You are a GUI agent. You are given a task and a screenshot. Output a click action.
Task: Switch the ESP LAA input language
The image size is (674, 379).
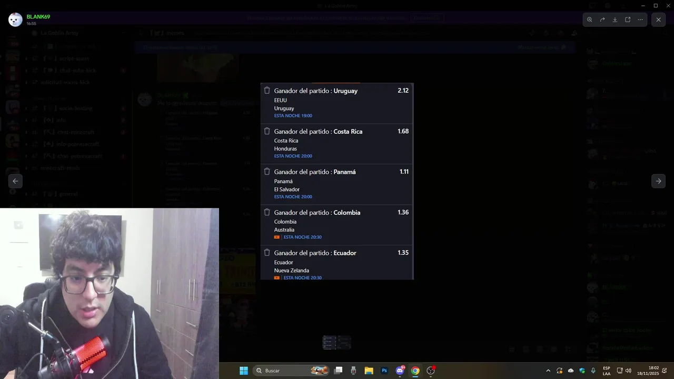(607, 371)
